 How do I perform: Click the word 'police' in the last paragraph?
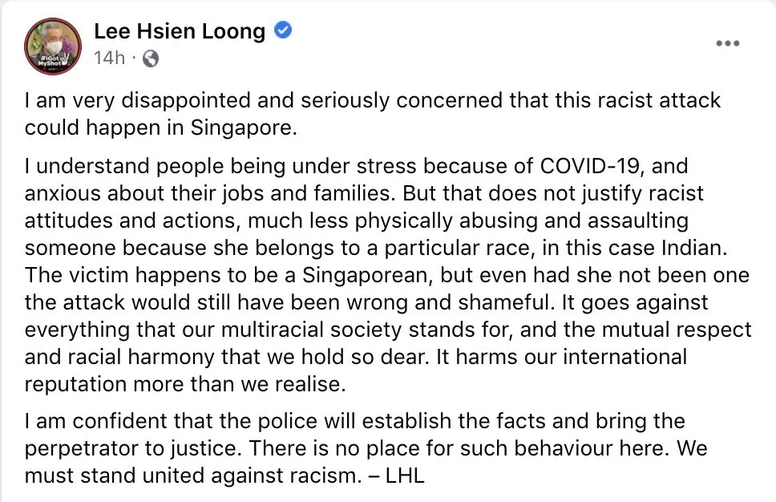coord(288,421)
